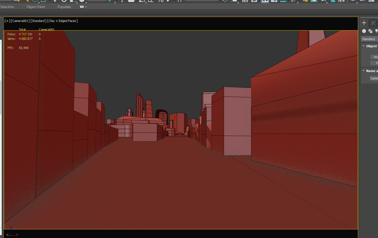This screenshot has height=238, width=378.
Task: Click the Camera001 column header in statistics
Action: [47, 30]
